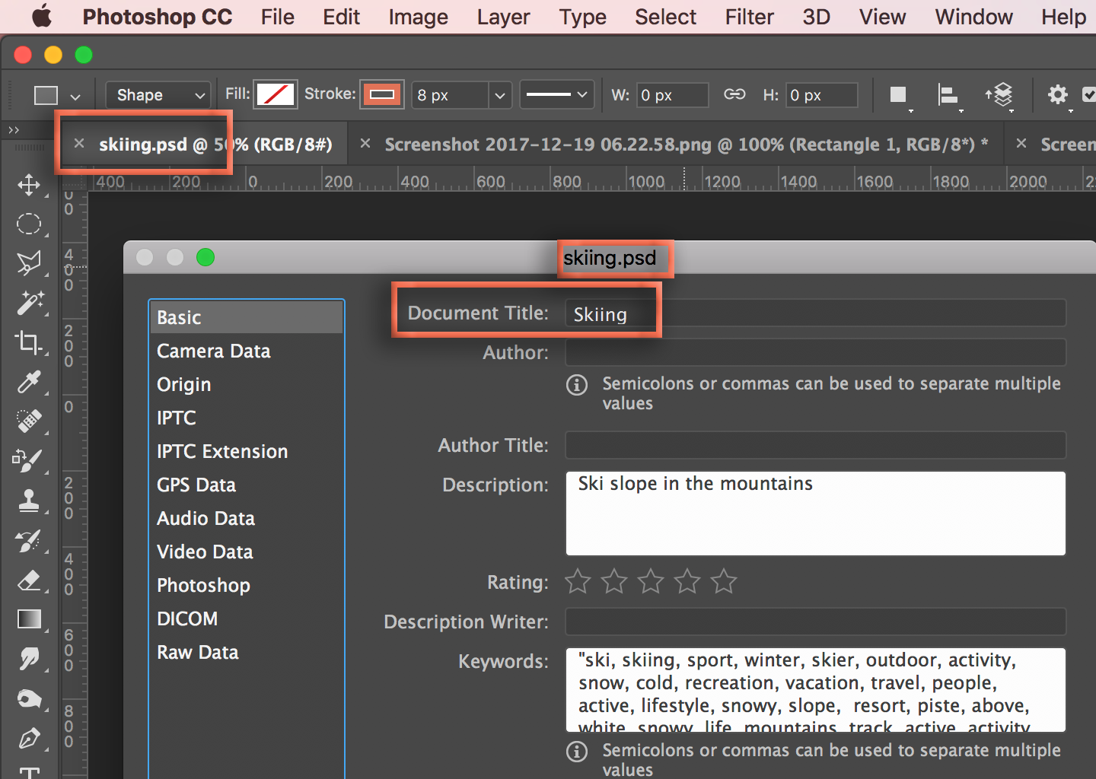Click the Description text area
The width and height of the screenshot is (1096, 779).
pyautogui.click(x=815, y=514)
